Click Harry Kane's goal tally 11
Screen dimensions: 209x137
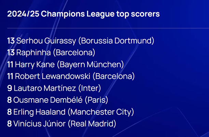[x=10, y=65]
